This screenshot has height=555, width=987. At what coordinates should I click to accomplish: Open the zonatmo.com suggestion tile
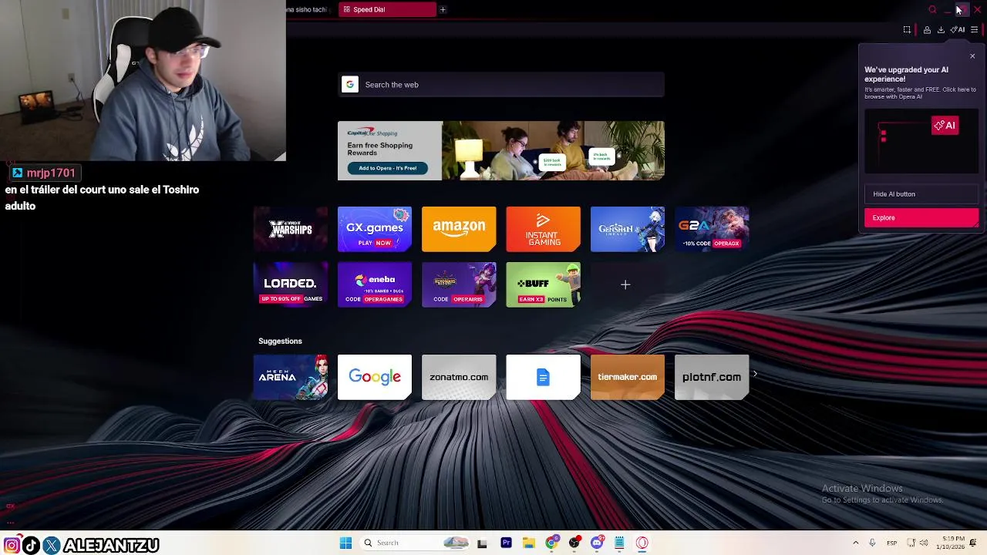(459, 377)
